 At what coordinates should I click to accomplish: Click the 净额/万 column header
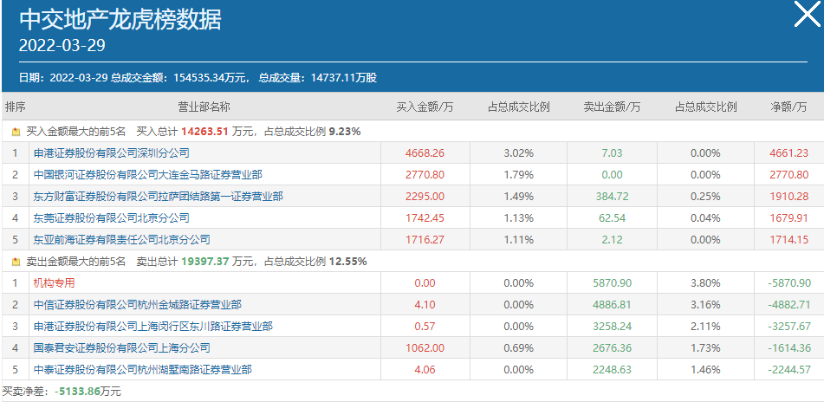pos(788,107)
